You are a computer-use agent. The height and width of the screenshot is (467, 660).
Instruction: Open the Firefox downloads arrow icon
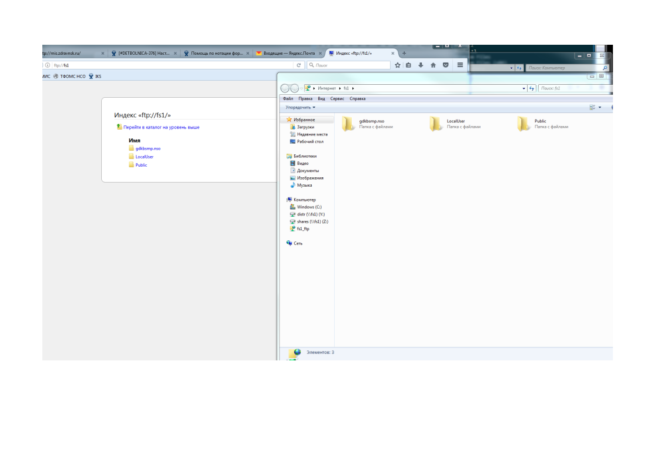coord(421,65)
